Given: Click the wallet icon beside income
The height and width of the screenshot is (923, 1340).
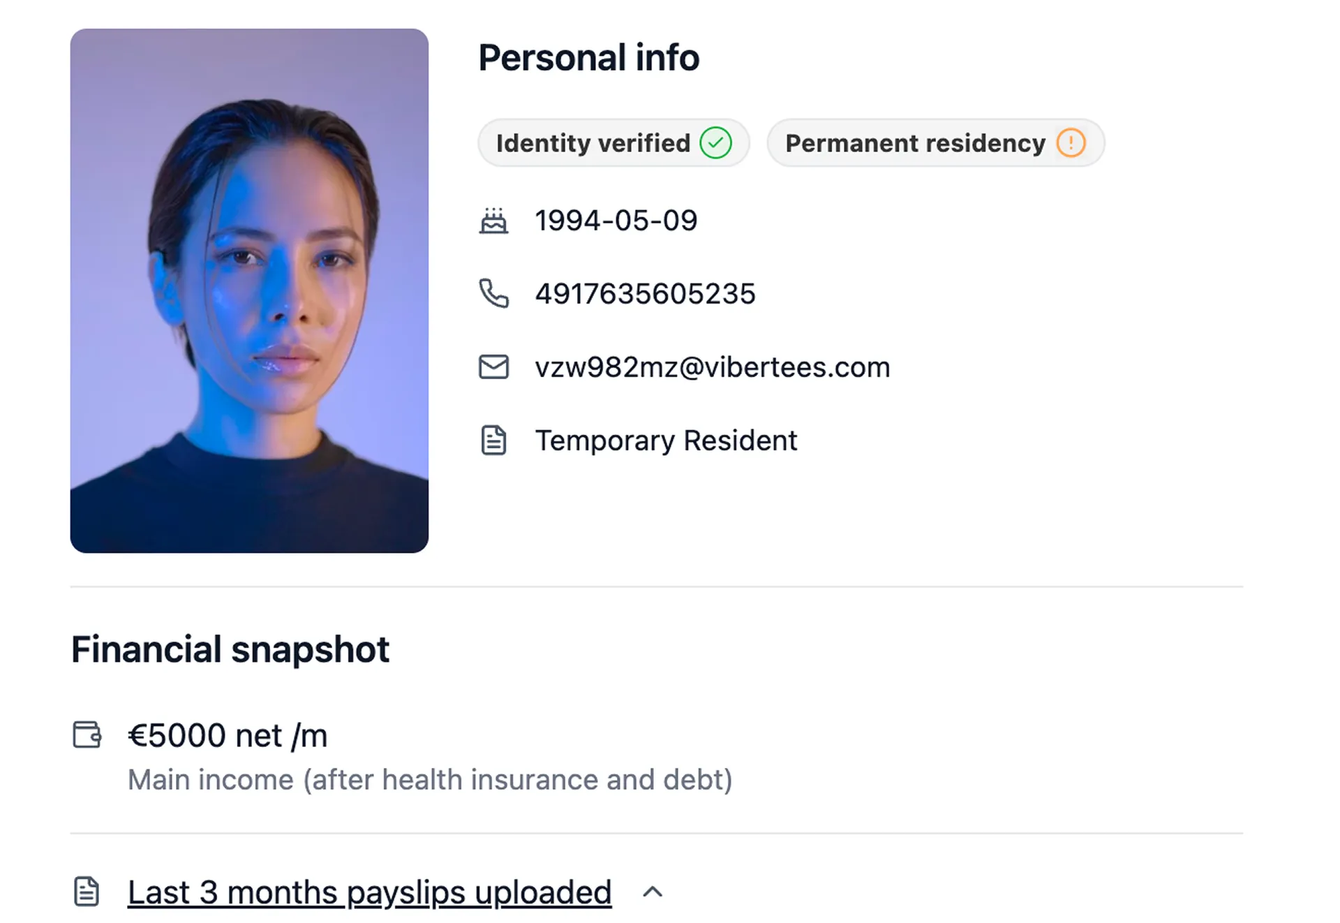Looking at the screenshot, I should coord(87,734).
